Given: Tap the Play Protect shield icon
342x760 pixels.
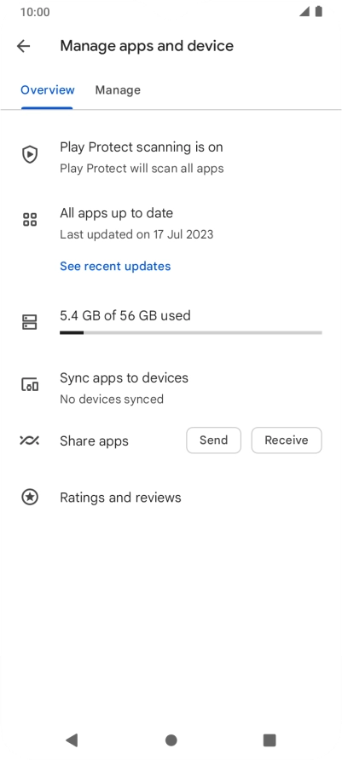Looking at the screenshot, I should pos(30,154).
